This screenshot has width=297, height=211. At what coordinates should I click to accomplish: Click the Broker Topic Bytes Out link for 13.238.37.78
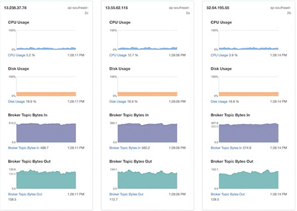click(25, 194)
